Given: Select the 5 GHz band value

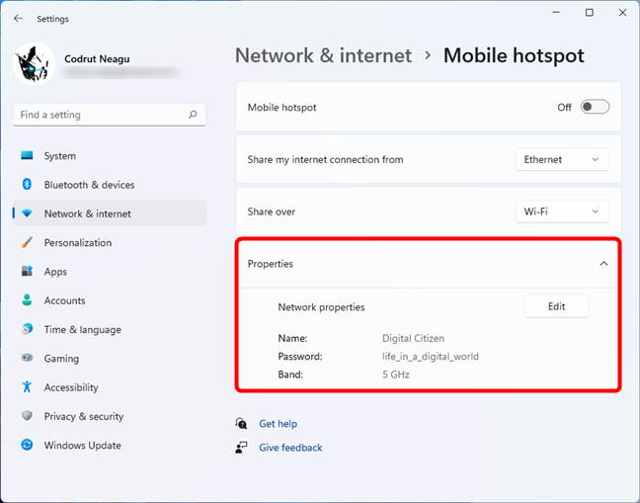Looking at the screenshot, I should click(396, 375).
